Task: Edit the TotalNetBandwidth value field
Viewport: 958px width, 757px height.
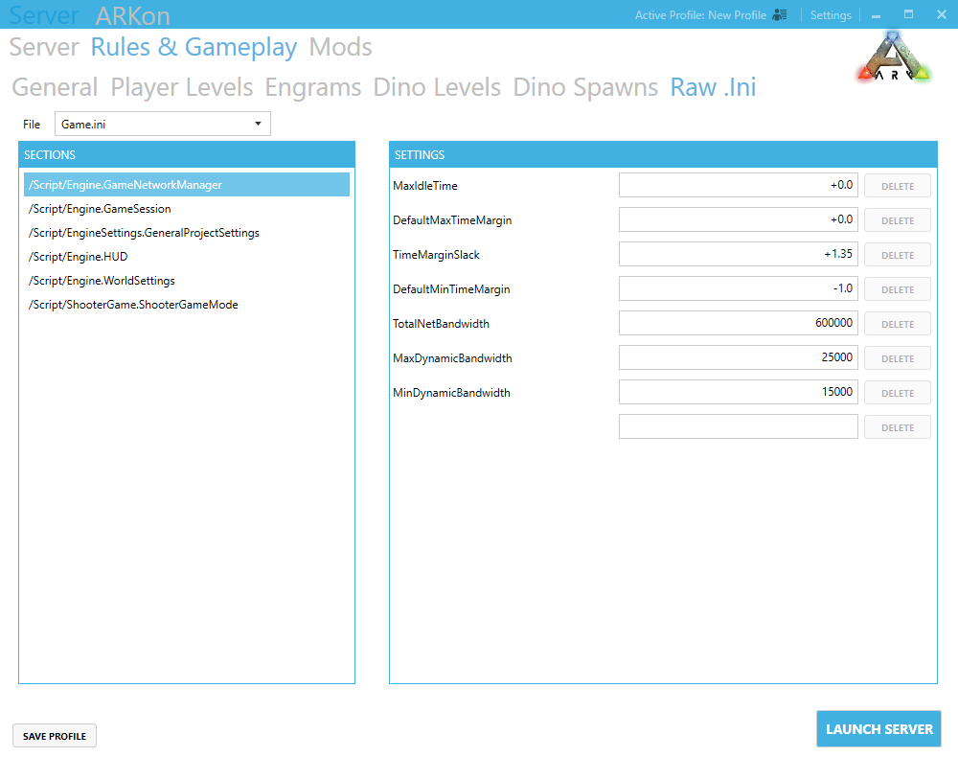Action: pos(738,324)
